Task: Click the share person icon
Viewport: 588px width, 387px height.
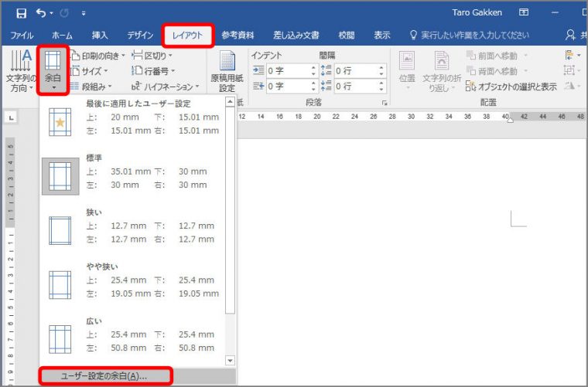Action: (570, 35)
